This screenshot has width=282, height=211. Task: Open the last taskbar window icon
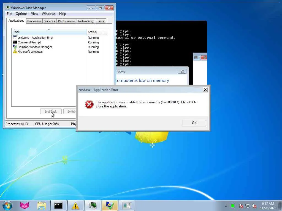(127, 206)
